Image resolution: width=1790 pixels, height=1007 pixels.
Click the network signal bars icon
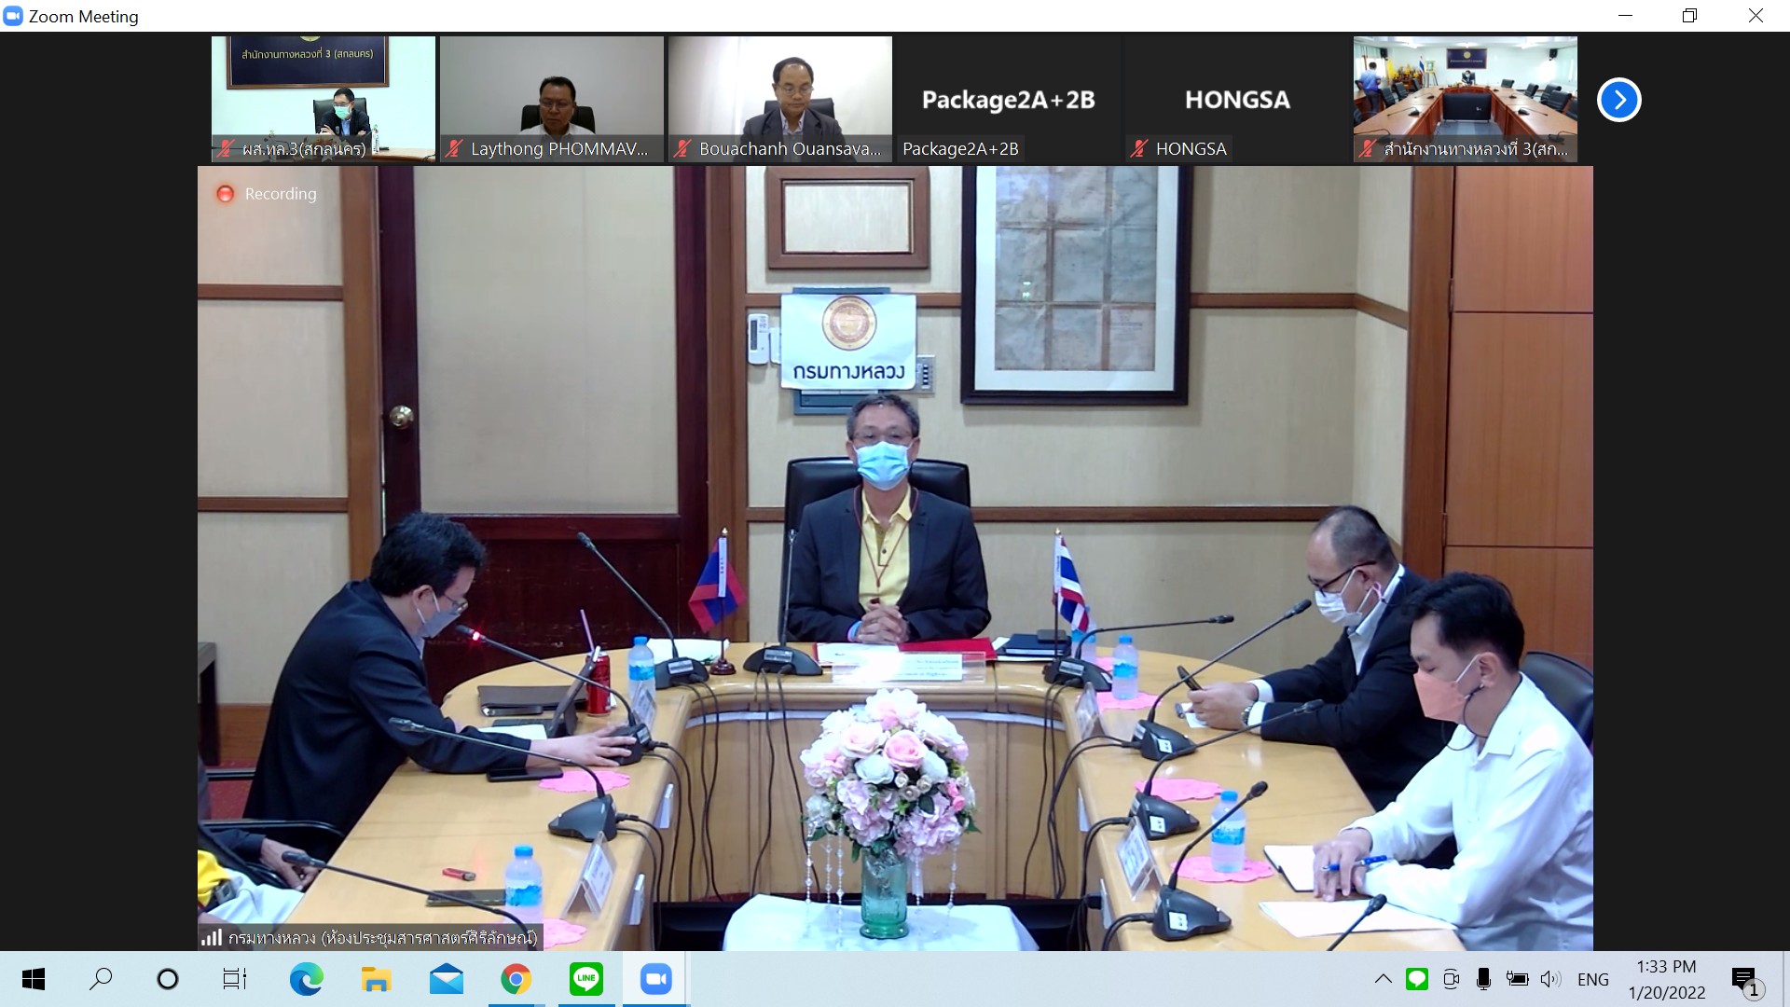coord(212,937)
